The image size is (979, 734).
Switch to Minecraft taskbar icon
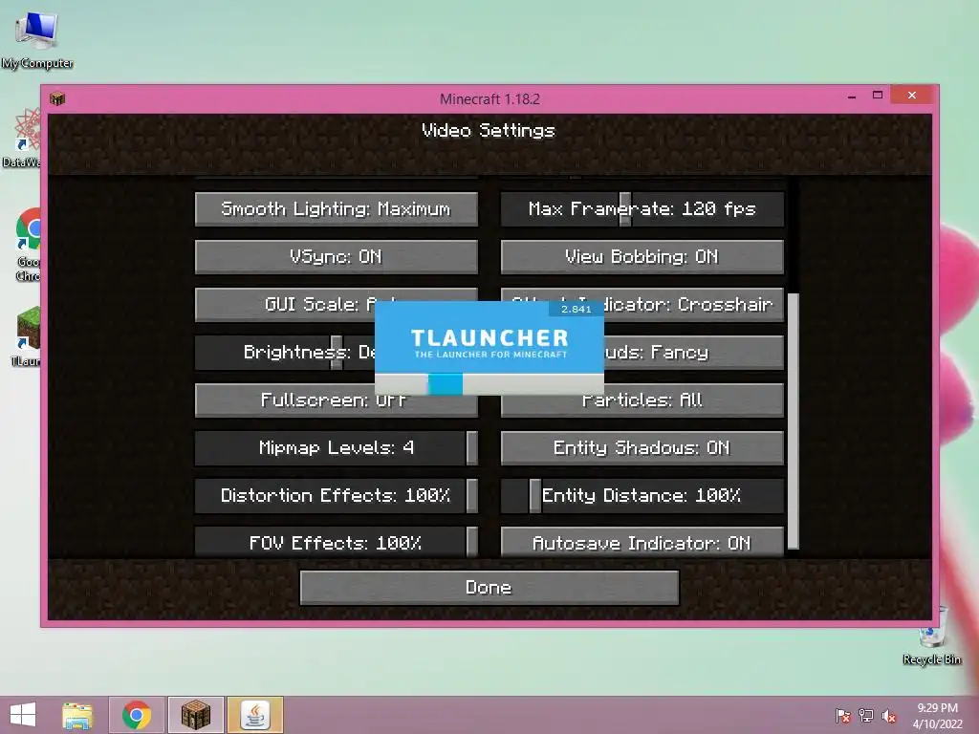[195, 715]
